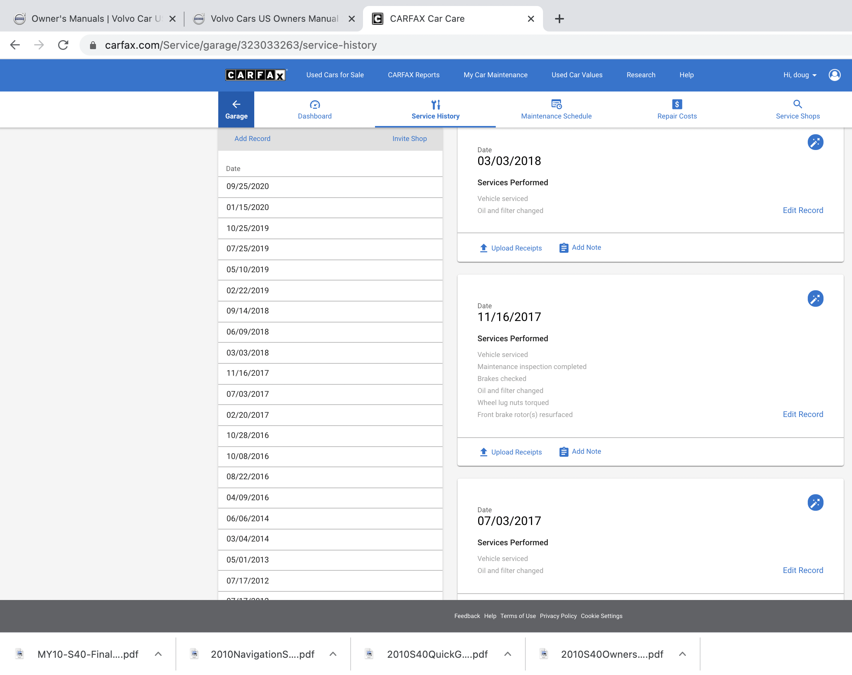This screenshot has width=852, height=675.
Task: Click Edit Record for 07/03/2017
Action: click(x=802, y=570)
